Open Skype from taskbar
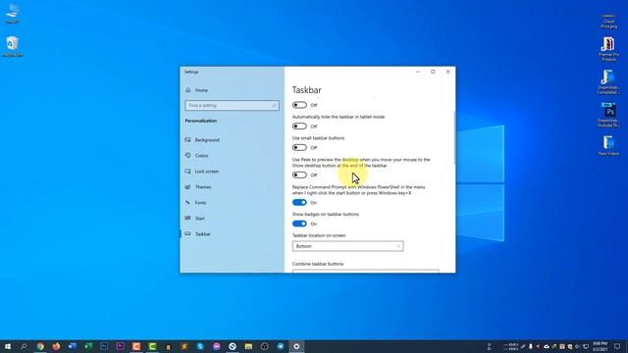Screen dimensions: 628x353 click(x=200, y=346)
